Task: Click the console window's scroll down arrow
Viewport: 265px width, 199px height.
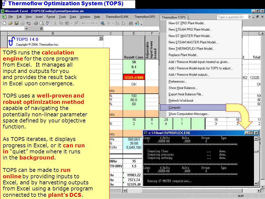Action: pos(256,184)
